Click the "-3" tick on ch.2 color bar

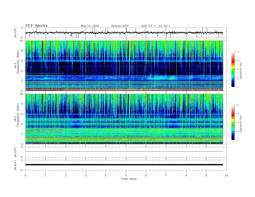(x=237, y=105)
